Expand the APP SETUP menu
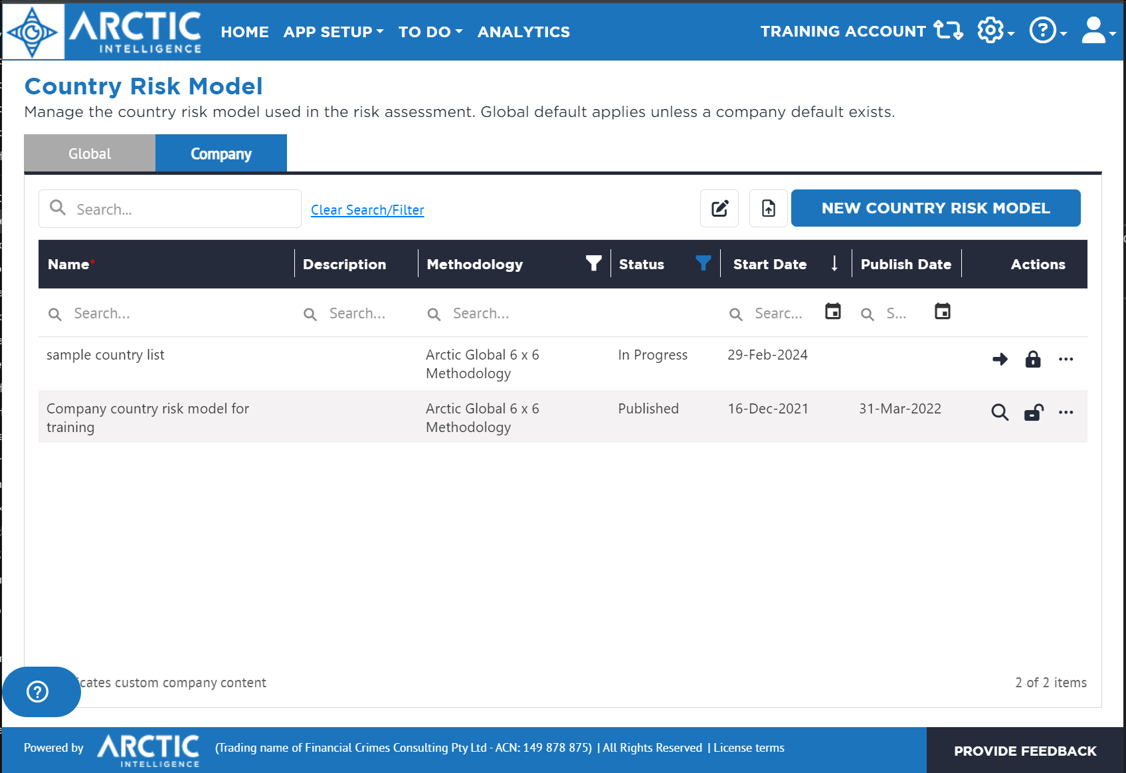 tap(333, 32)
